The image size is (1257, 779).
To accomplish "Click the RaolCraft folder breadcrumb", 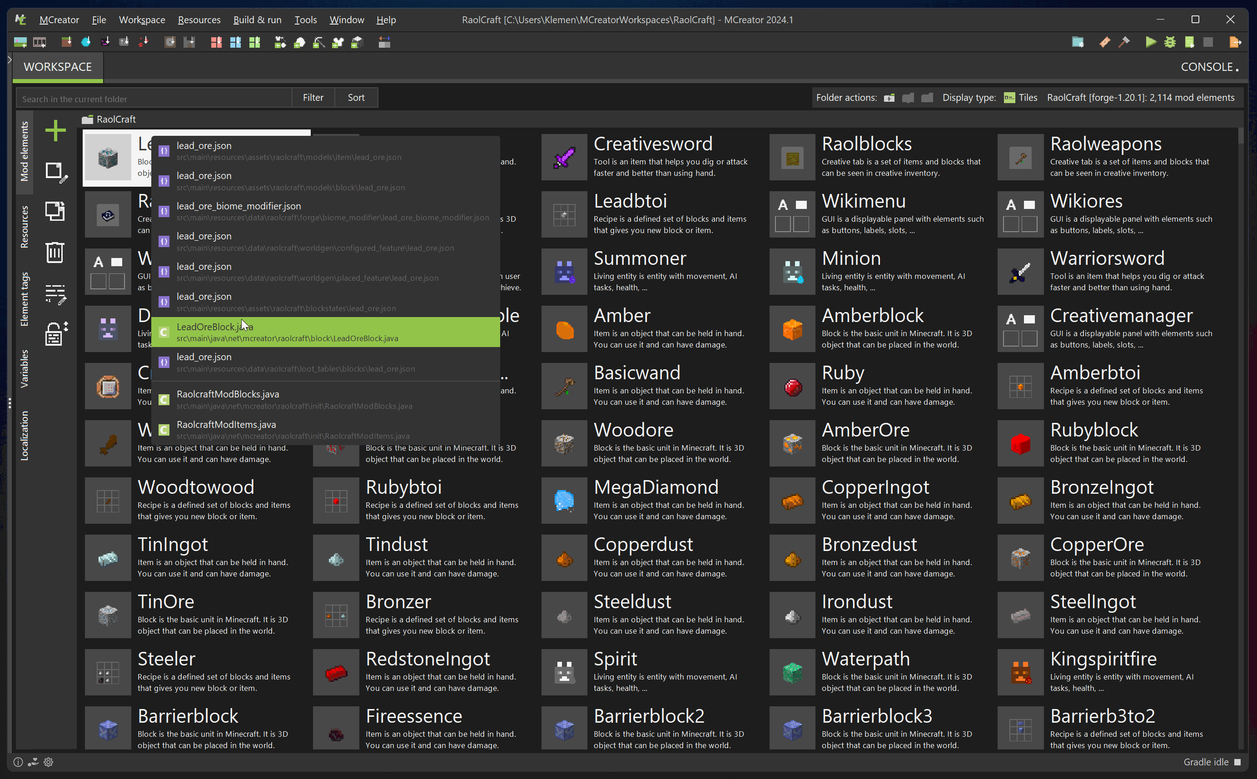I will (x=109, y=119).
